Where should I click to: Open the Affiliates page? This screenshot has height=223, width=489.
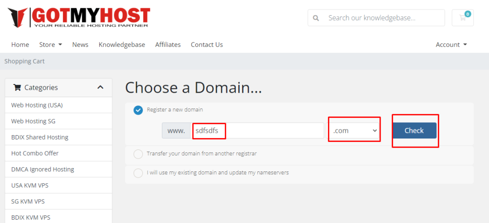tap(168, 44)
